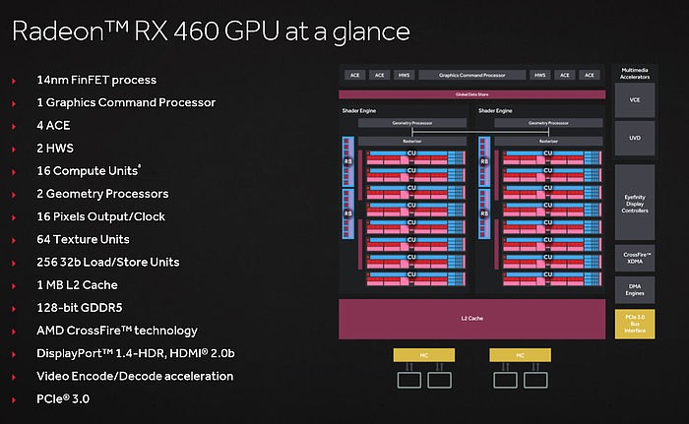Select the "256 32b Load/Store Units" line

(x=108, y=263)
